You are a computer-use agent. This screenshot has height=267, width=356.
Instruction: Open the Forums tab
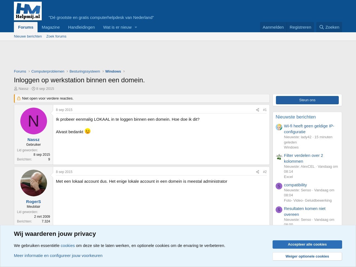click(26, 27)
